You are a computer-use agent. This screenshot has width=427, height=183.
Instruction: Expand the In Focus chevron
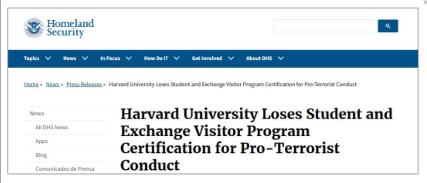[x=129, y=58]
